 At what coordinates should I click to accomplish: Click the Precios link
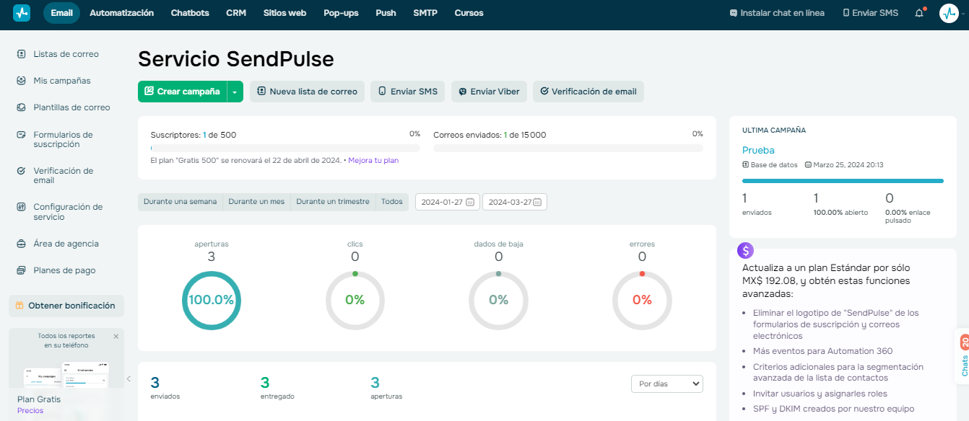coord(30,410)
